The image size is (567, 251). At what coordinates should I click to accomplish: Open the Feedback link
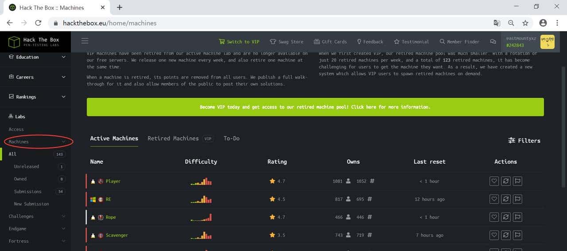(x=370, y=42)
